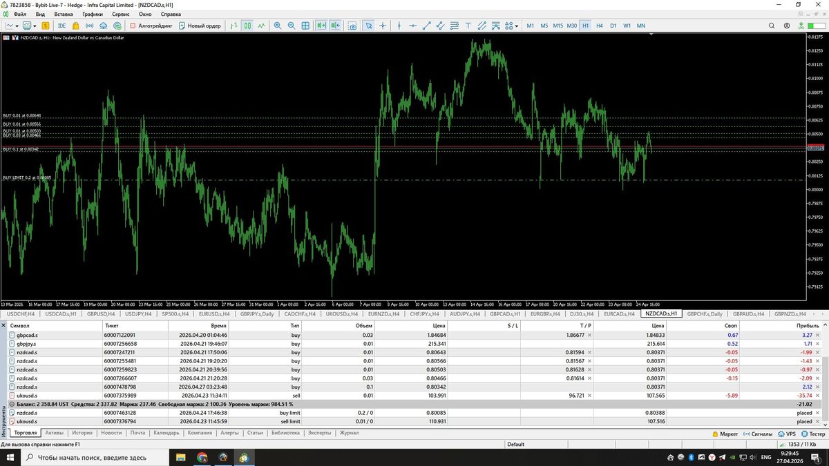The width and height of the screenshot is (829, 466).
Task: Toggle the Algotrading button
Action: point(151,26)
